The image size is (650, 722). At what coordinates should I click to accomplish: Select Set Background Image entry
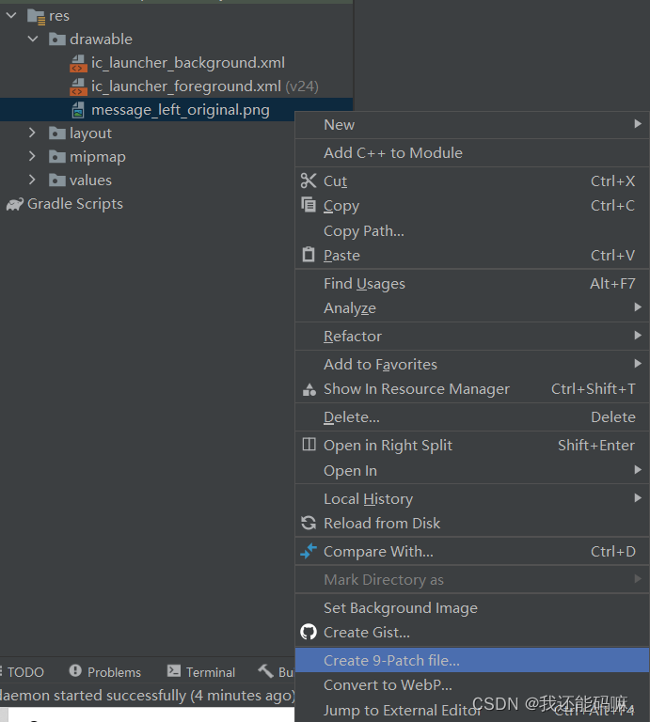[471, 608]
